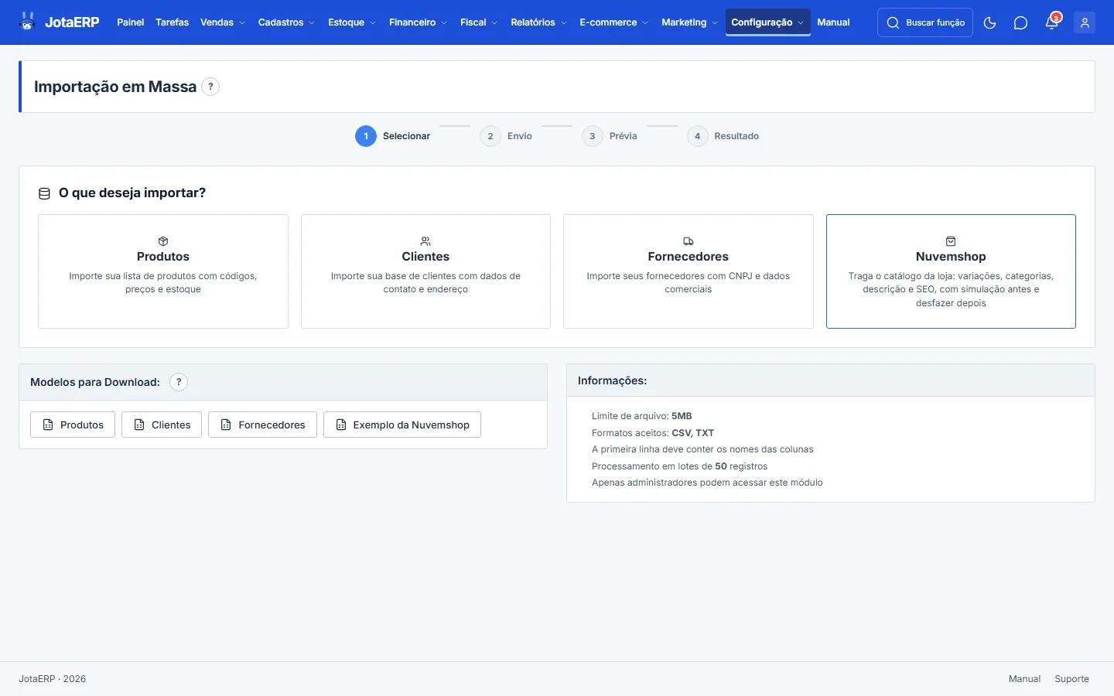Click step 1 Selecionar in the stepper
Image resolution: width=1114 pixels, height=696 pixels.
[x=393, y=136]
